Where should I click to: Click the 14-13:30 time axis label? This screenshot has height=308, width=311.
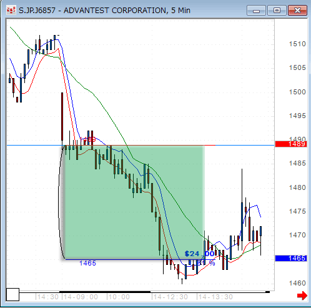click(x=215, y=297)
